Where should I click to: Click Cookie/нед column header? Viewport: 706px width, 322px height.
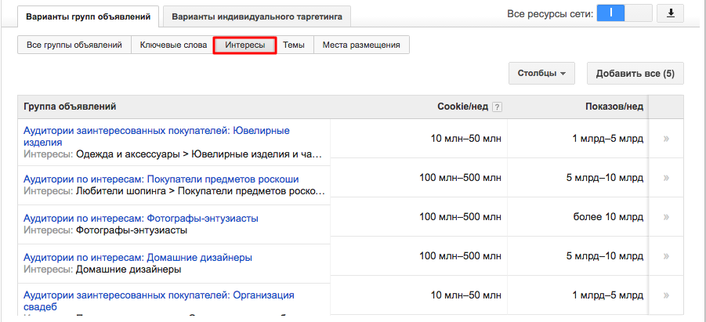tap(463, 107)
